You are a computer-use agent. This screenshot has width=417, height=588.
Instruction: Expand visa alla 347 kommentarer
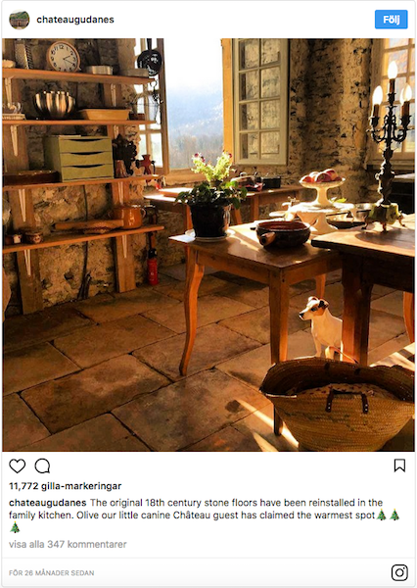pyautogui.click(x=68, y=544)
